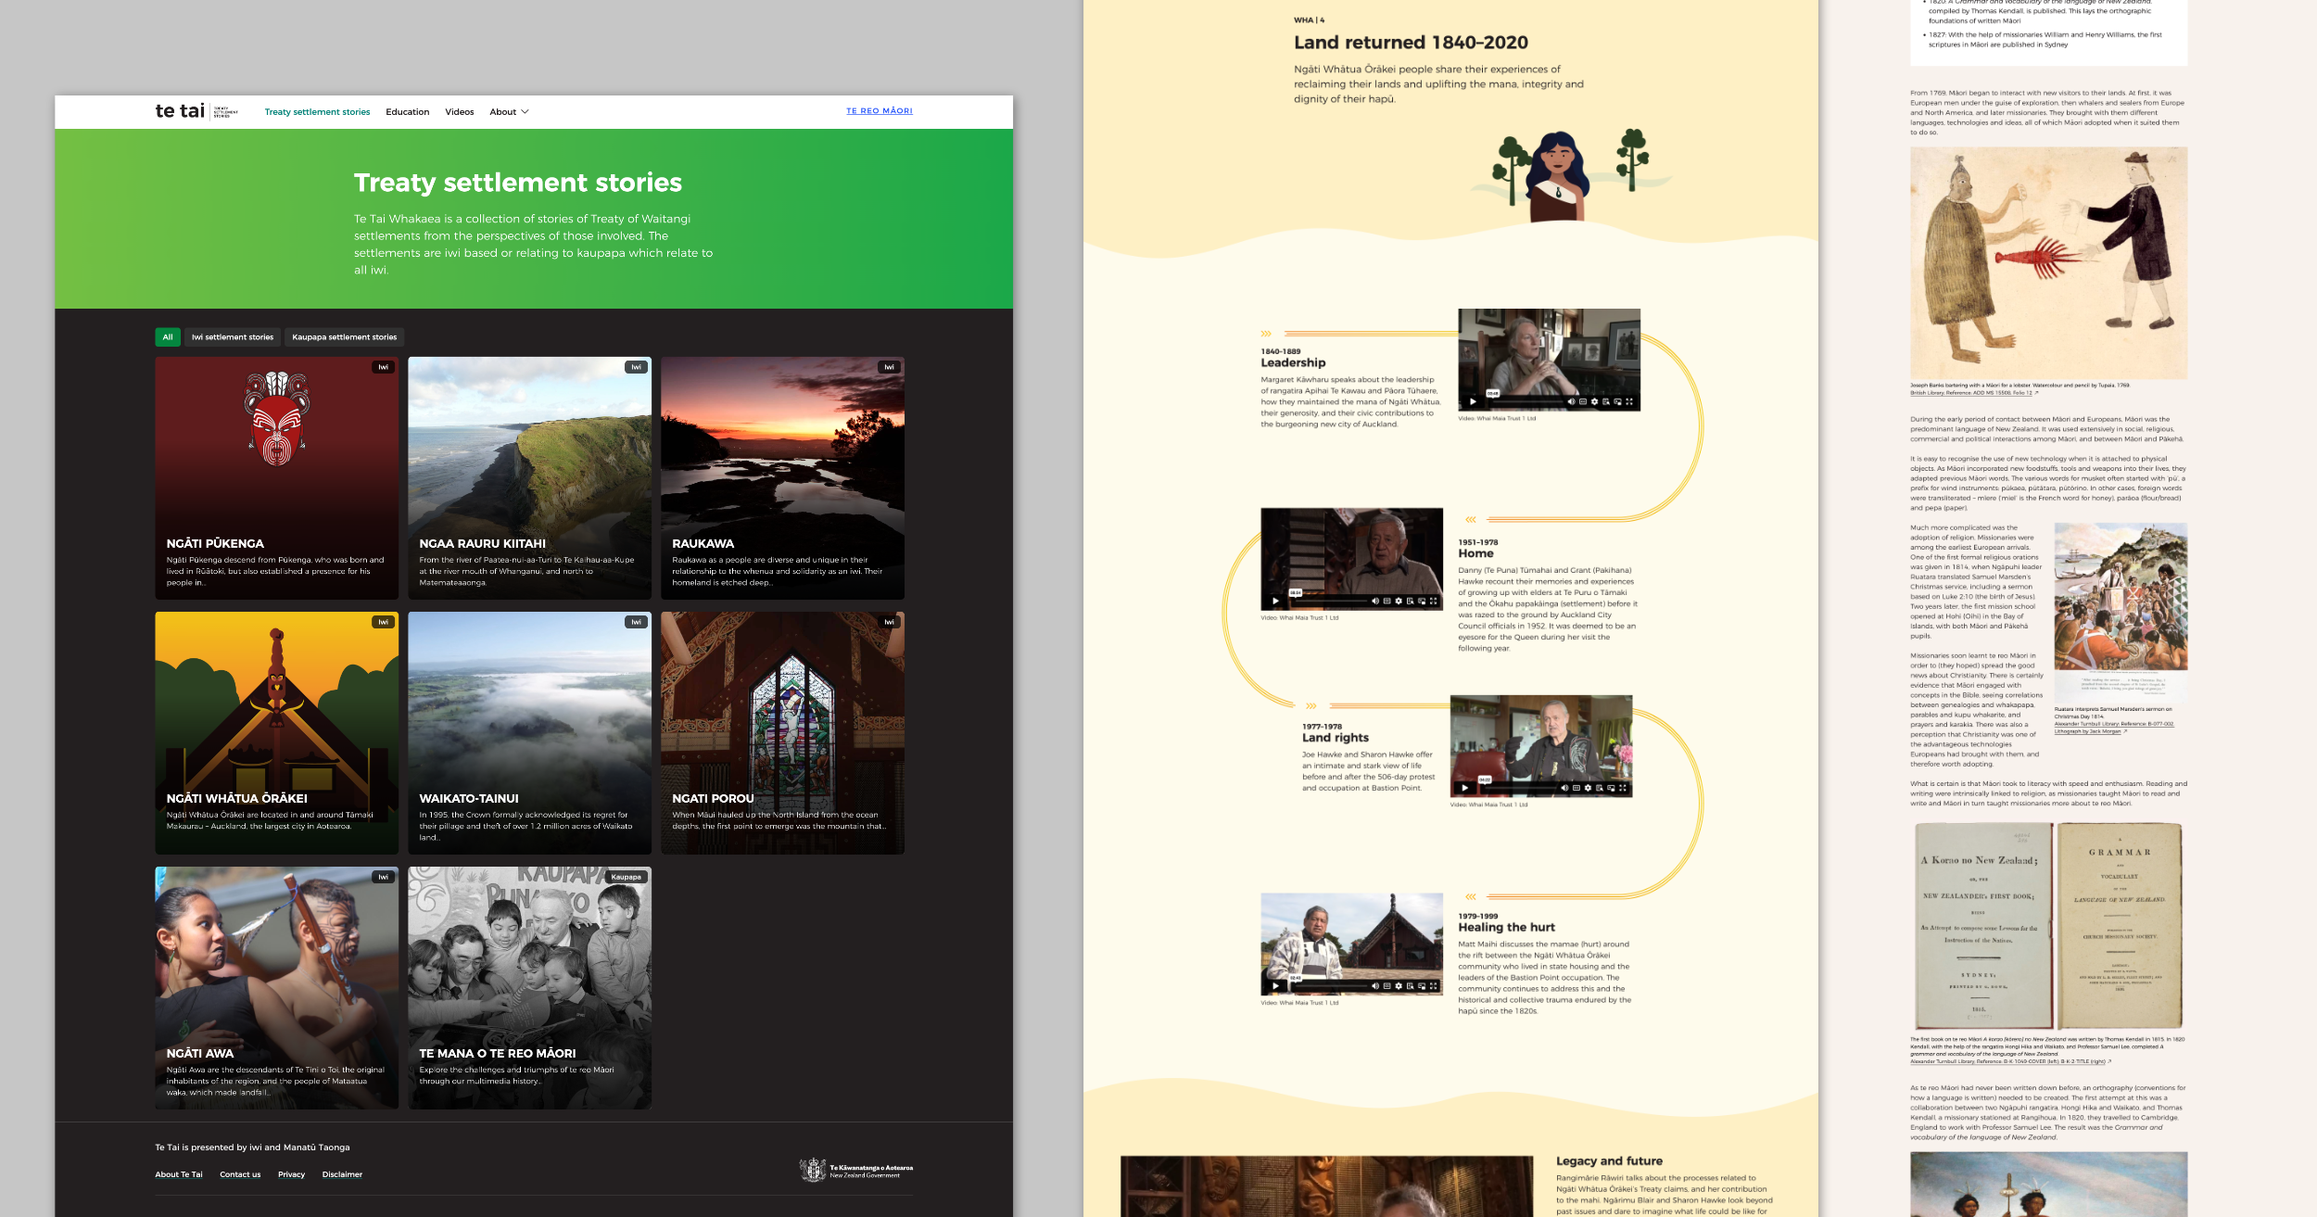
Task: Filter by Iwi settlement stories
Action: click(233, 337)
